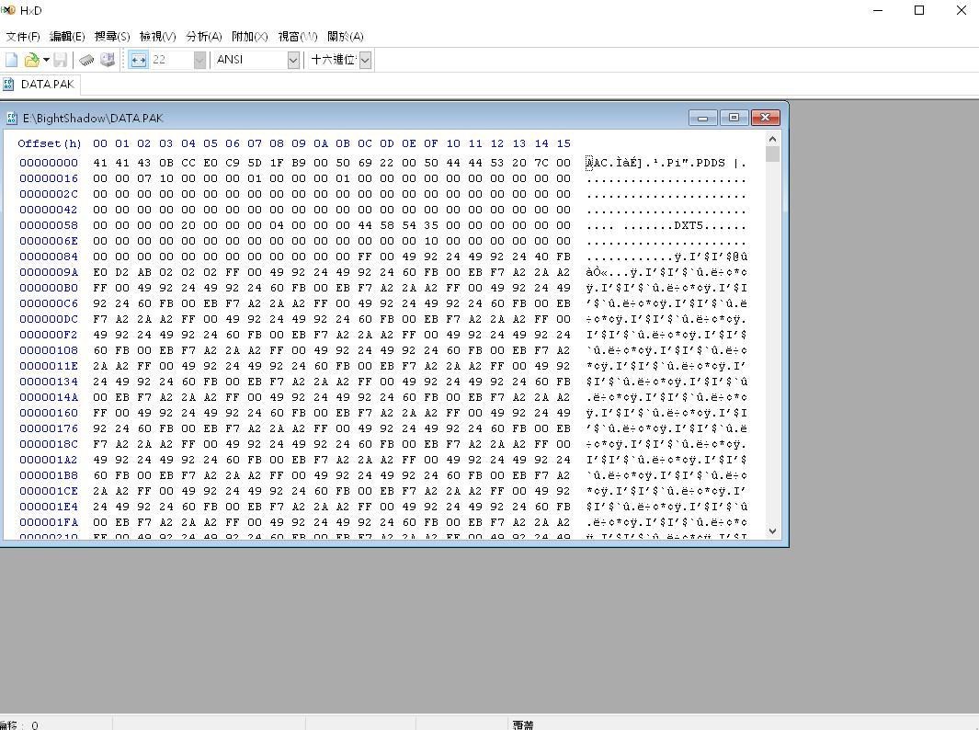Image resolution: width=979 pixels, height=730 pixels.
Task: Expand the recent files arrow beside Open
Action: pyautogui.click(x=46, y=60)
